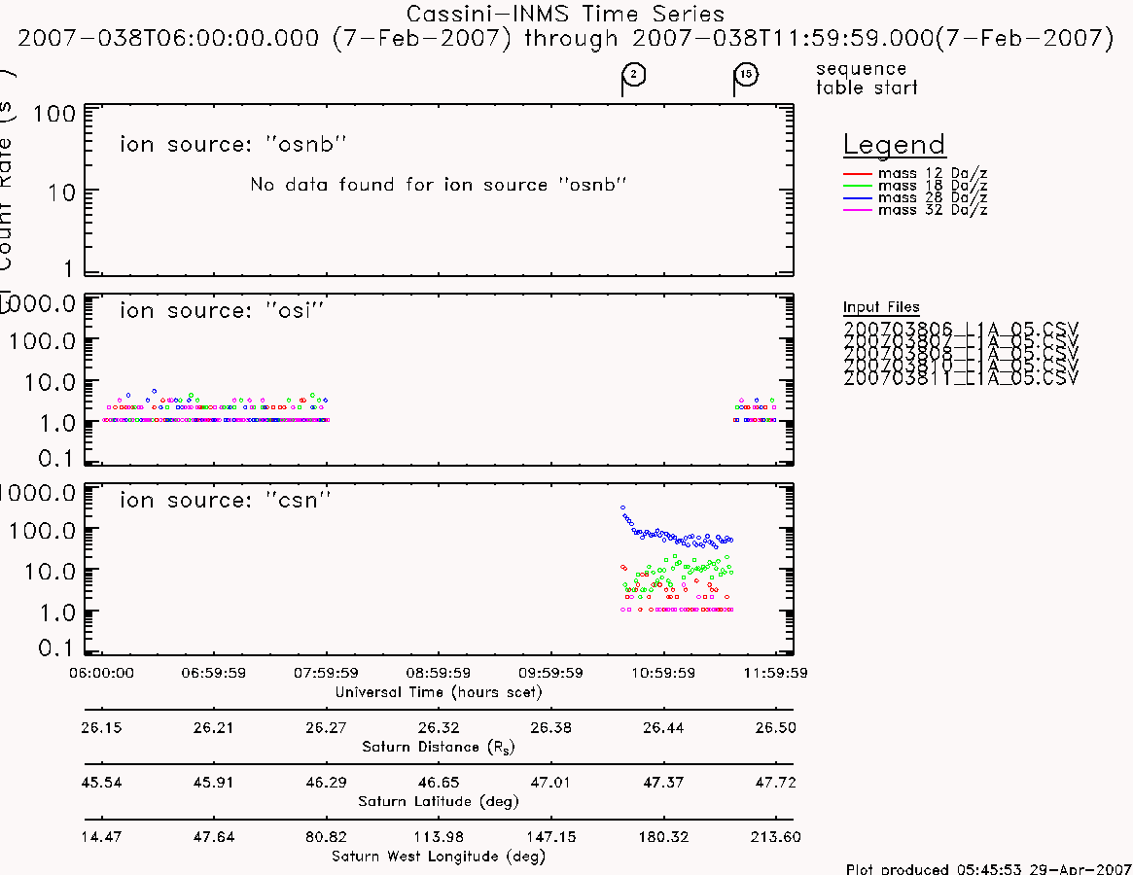
Task: Click the 07:59:59 time tick label
Action: pos(326,673)
